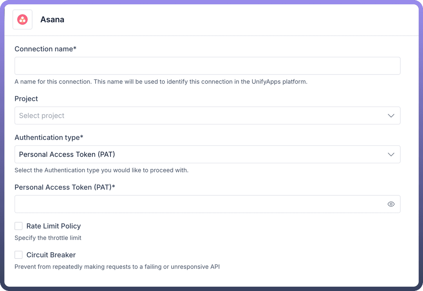Click the "Specify the throttle limit" helper text

pyautogui.click(x=48, y=238)
